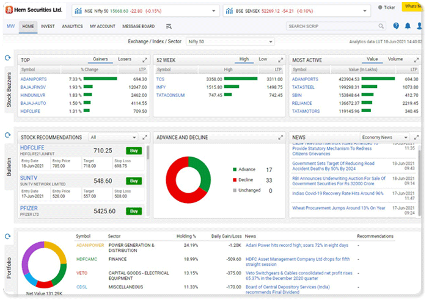Open SUNTV stock recommendation title
The height and width of the screenshot is (300, 429).
pyautogui.click(x=29, y=178)
